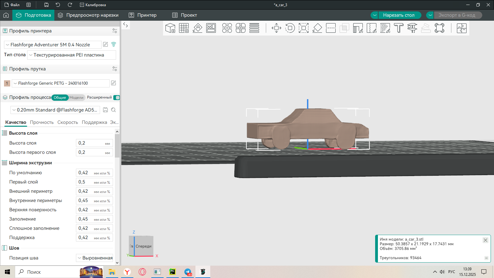This screenshot has height=278, width=494.
Task: Click the Add plate grid icon
Action: [184, 28]
